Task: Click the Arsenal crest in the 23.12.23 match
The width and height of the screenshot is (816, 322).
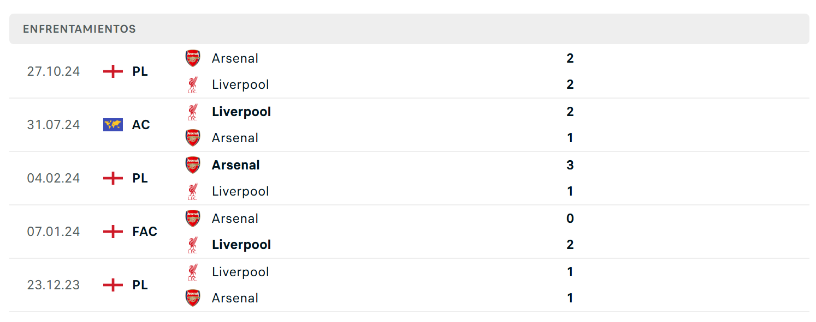Action: click(193, 298)
